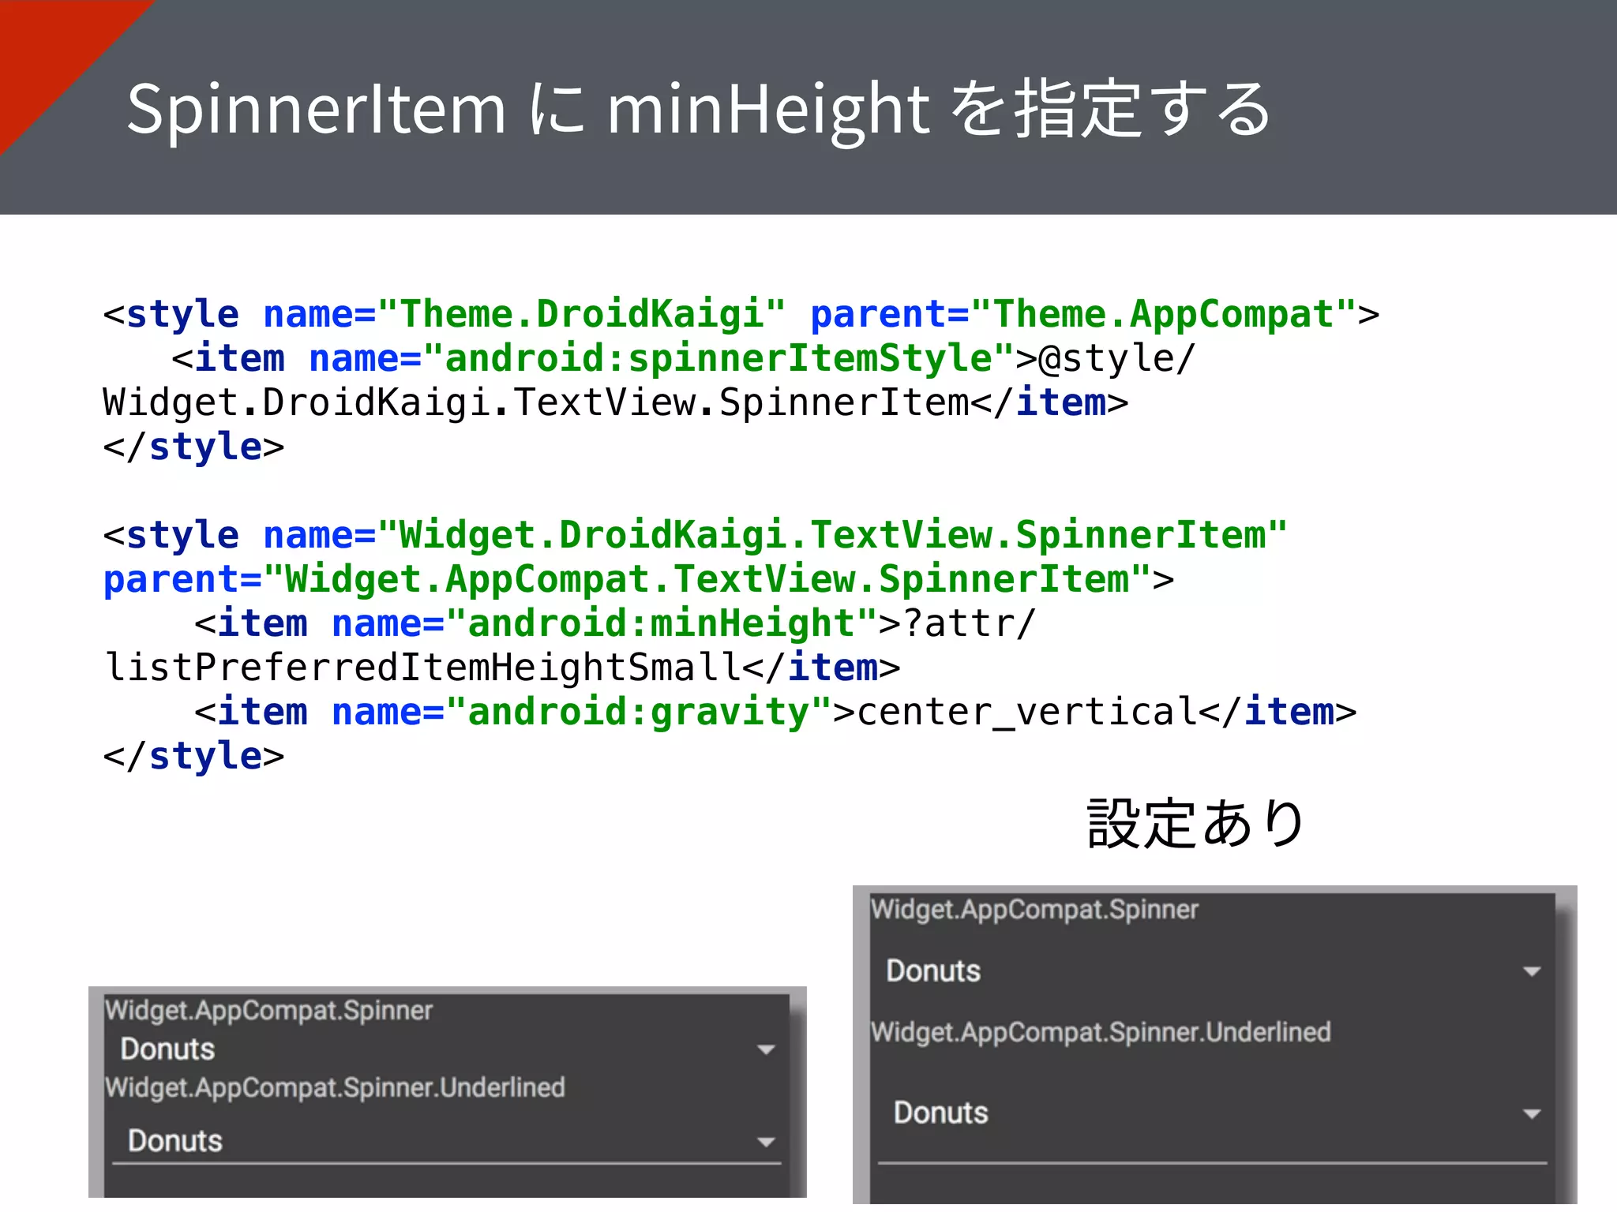
Task: Click right Widget.AppCompat.Spinner label
Action: pos(1034,910)
